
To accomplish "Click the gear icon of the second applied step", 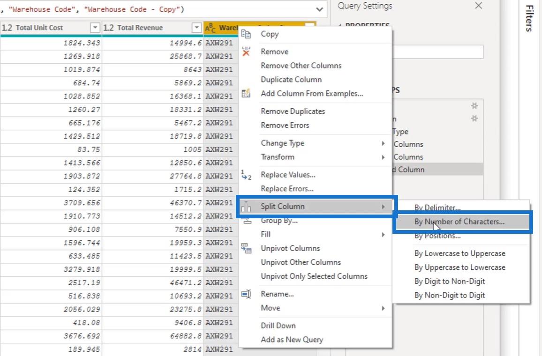I will (474, 119).
